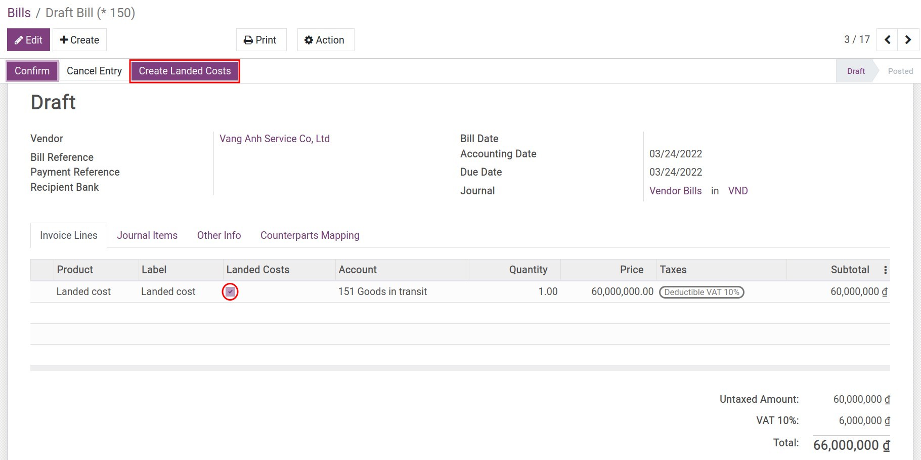Click the Create plus icon
Viewport: 921px width, 460px height.
[64, 39]
